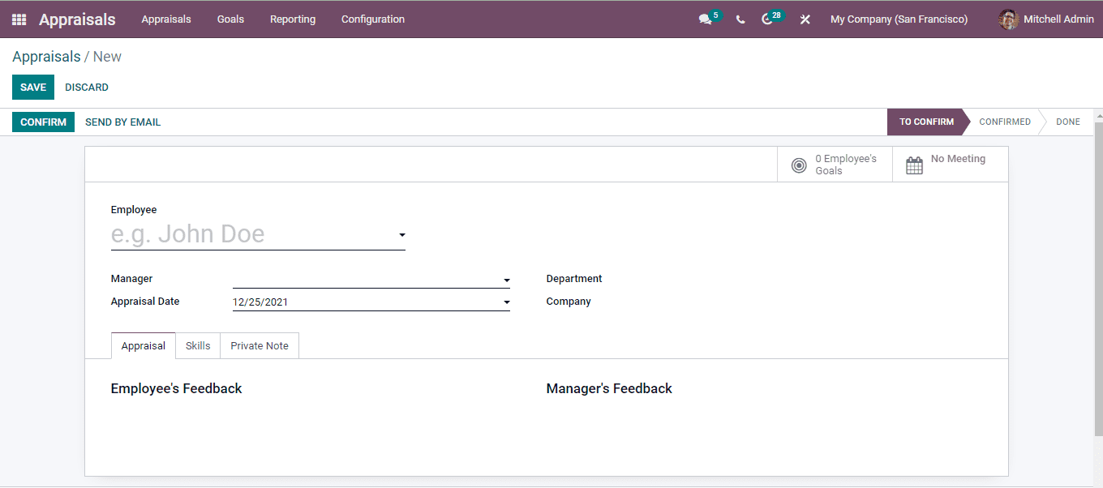Click the New breadcrumb text
This screenshot has height=488, width=1103.
pyautogui.click(x=107, y=57)
